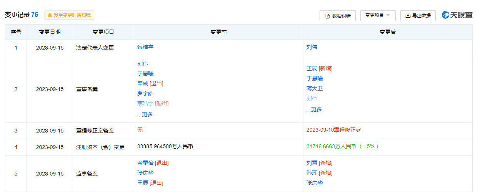Click 2023-09-10章程修正案 link
The image size is (478, 192).
coord(333,130)
